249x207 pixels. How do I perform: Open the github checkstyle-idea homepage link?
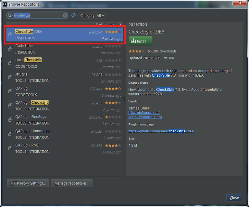[161, 131]
